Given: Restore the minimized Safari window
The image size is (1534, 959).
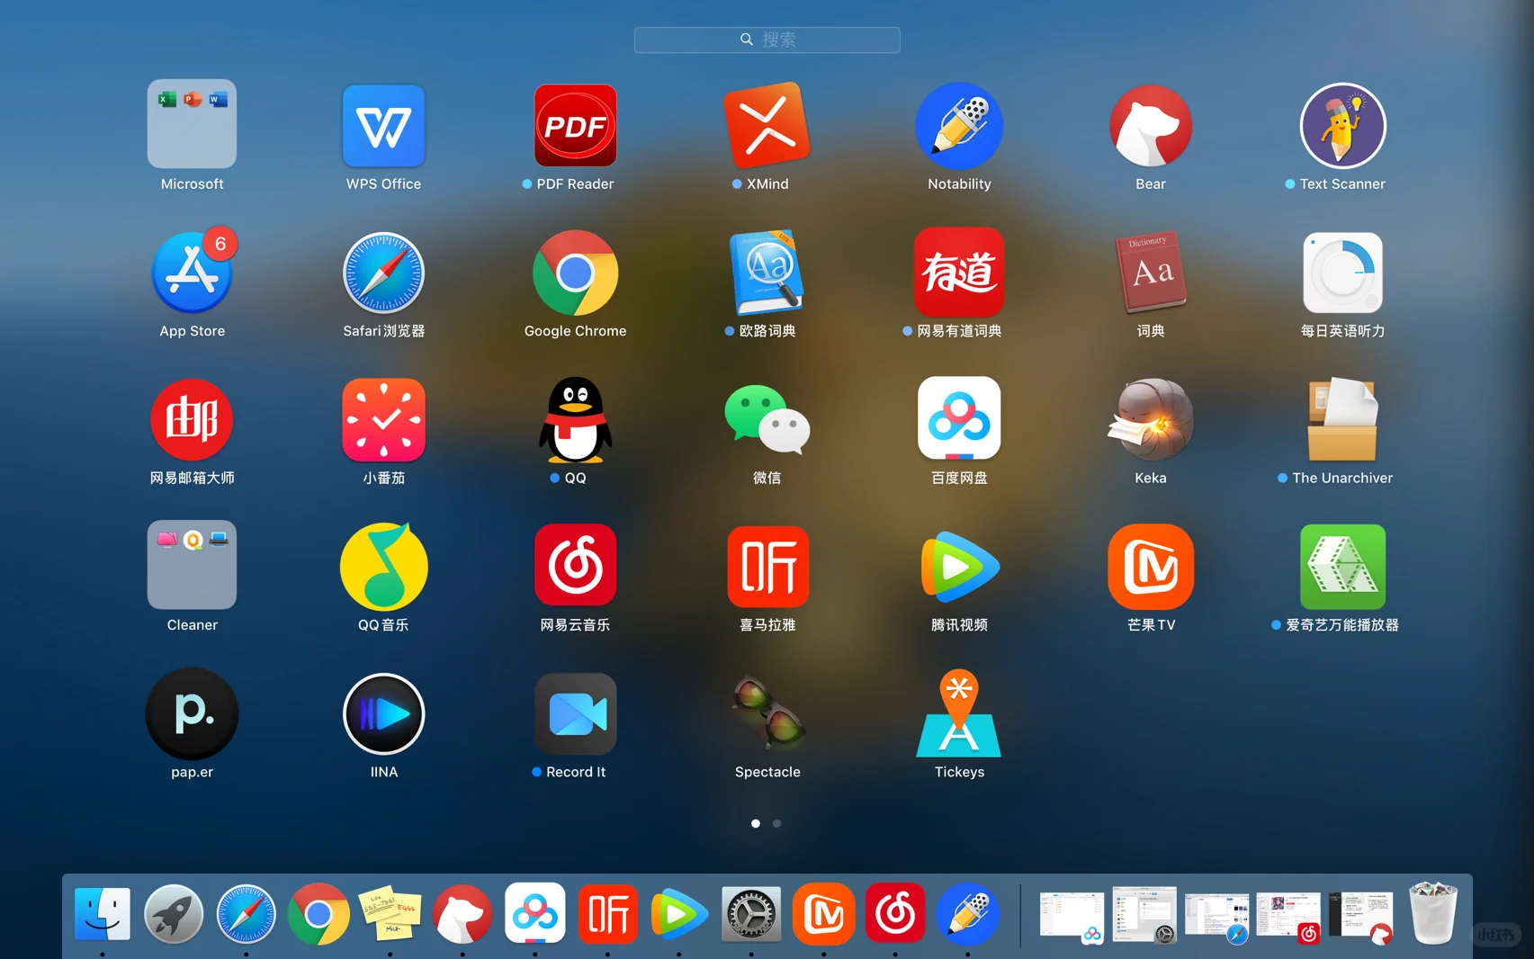Looking at the screenshot, I should click(x=1216, y=917).
